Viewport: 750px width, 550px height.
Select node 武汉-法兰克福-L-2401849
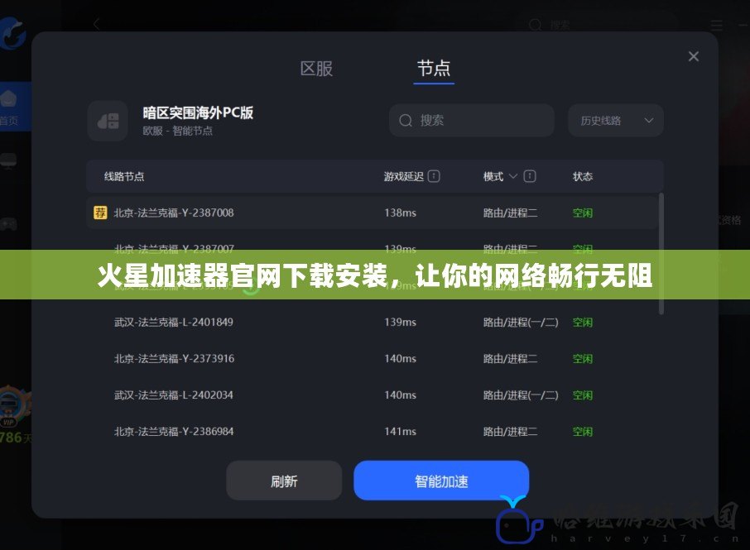(x=373, y=322)
